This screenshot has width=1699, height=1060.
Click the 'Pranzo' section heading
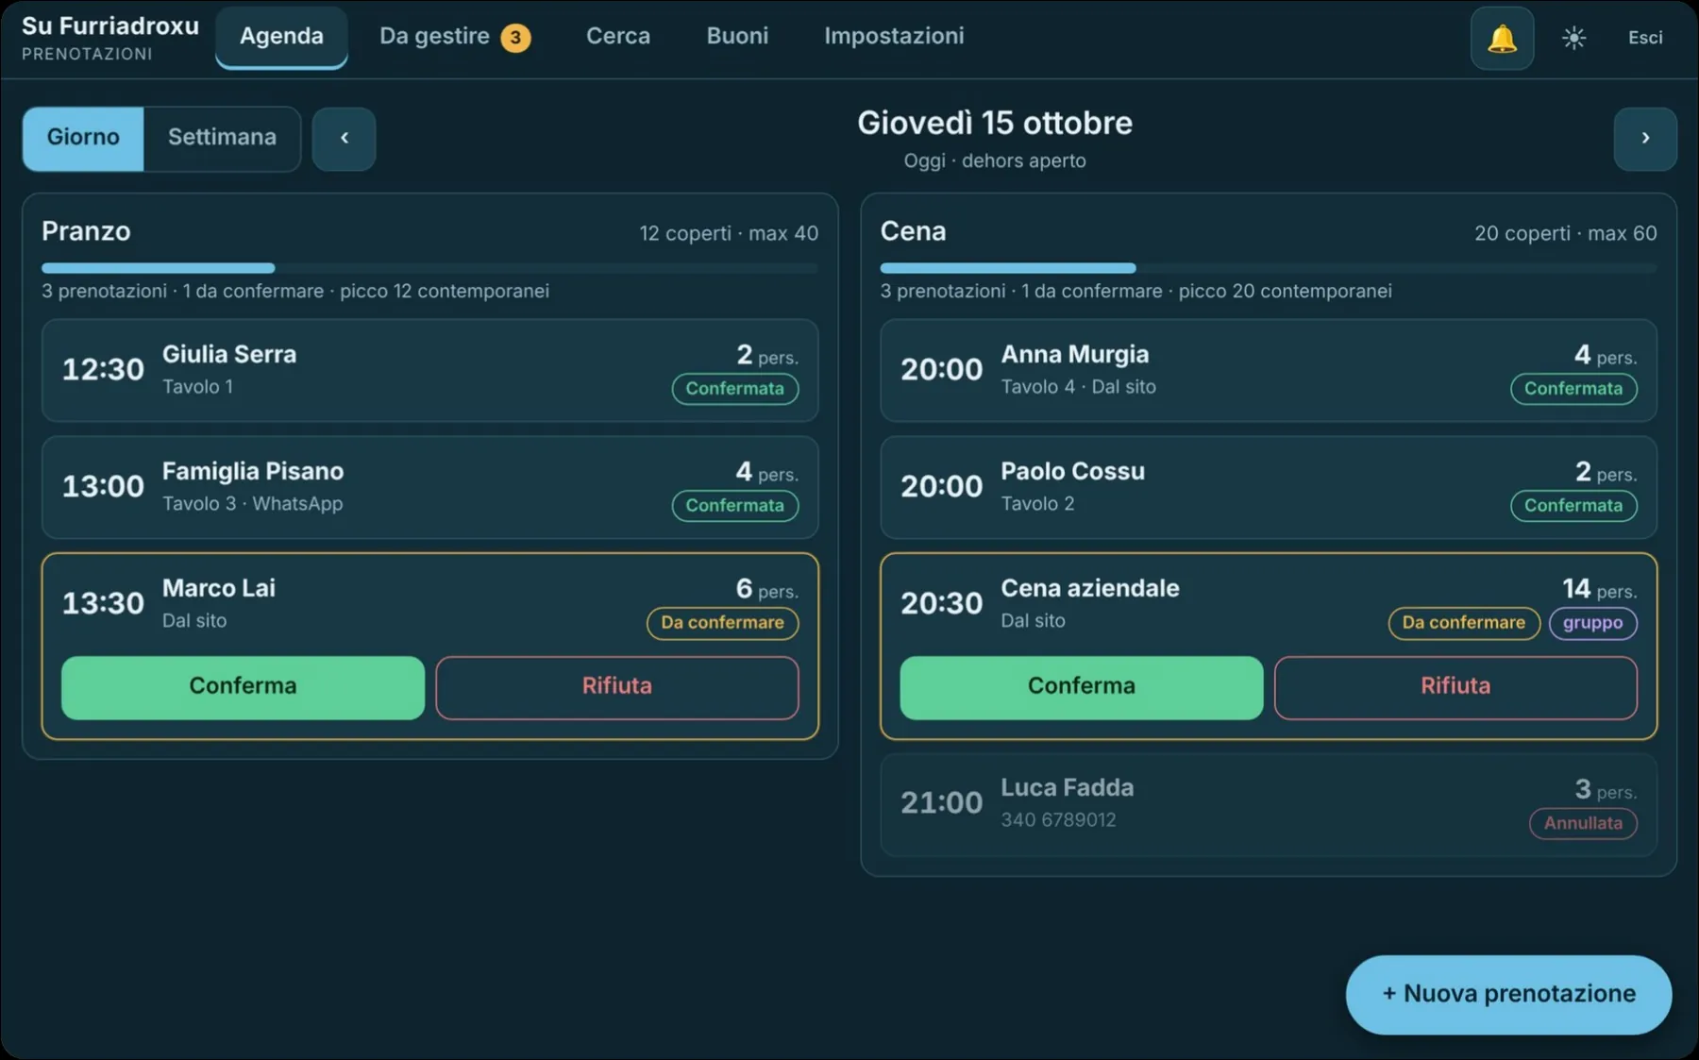pos(86,231)
